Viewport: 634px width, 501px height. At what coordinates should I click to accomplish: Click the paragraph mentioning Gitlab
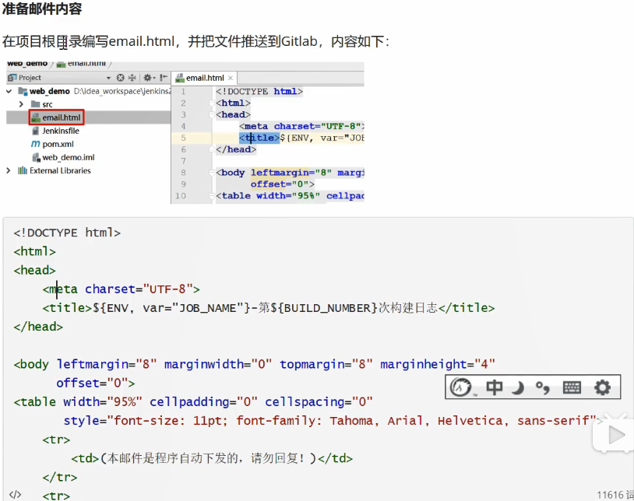[x=195, y=41]
